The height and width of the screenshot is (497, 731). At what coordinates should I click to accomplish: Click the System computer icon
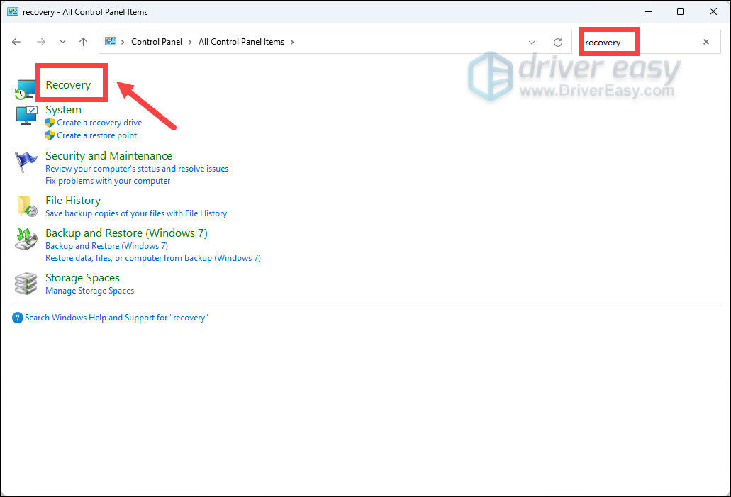(x=26, y=115)
